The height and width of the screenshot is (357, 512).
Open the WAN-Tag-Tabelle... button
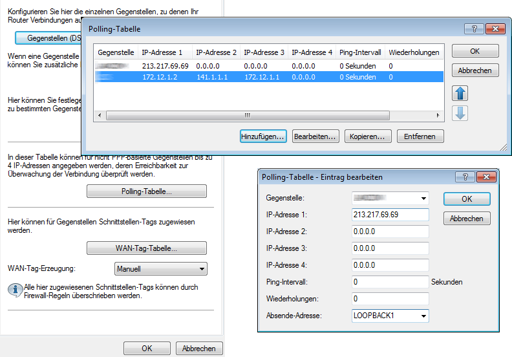click(x=146, y=248)
